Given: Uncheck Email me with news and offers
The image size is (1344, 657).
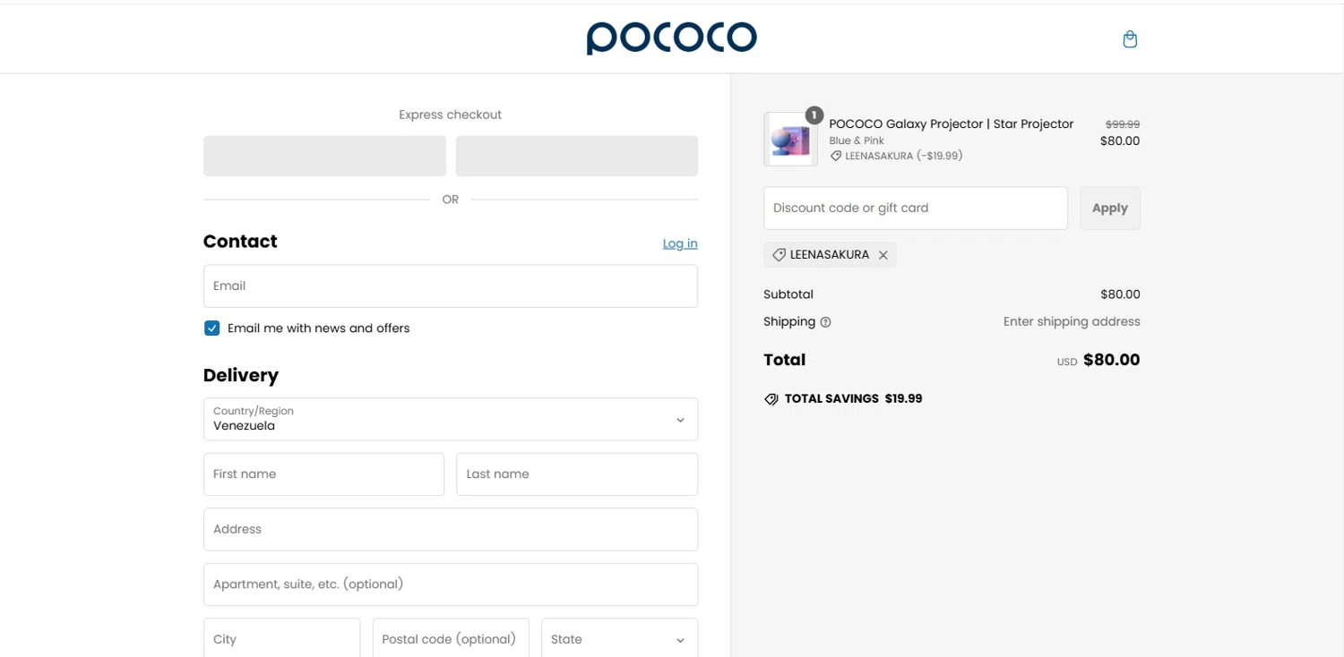Looking at the screenshot, I should (x=211, y=328).
